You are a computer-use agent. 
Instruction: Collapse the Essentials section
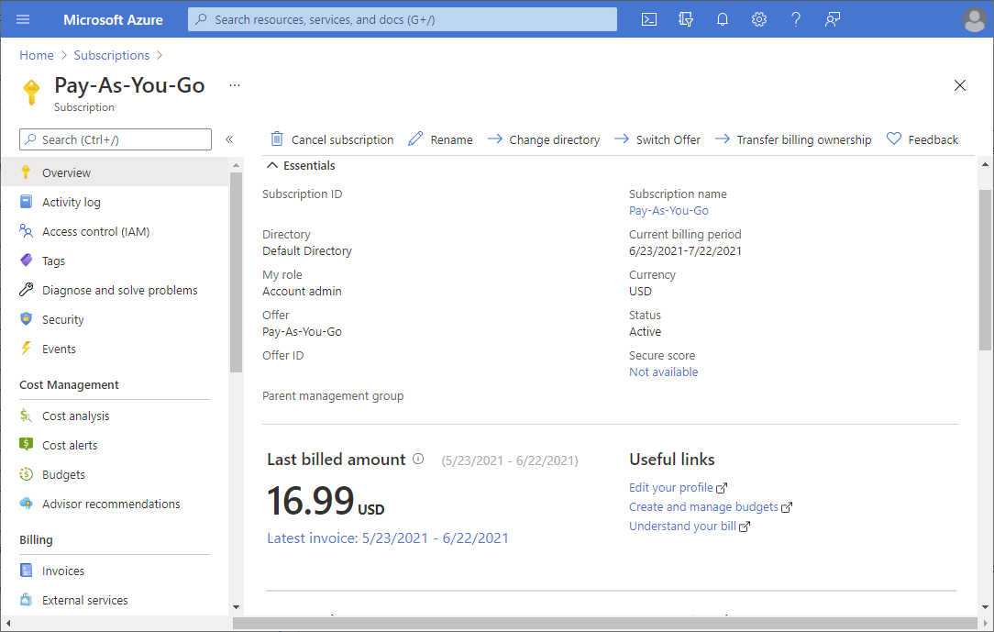pos(274,165)
